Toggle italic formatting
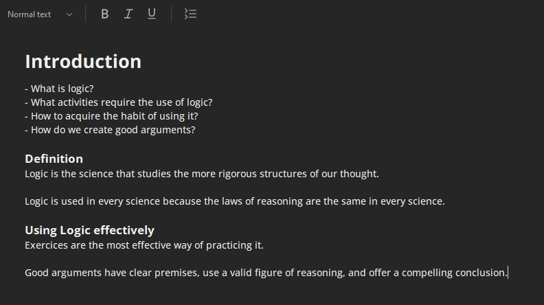Viewport: 544px width, 305px height. pyautogui.click(x=128, y=14)
